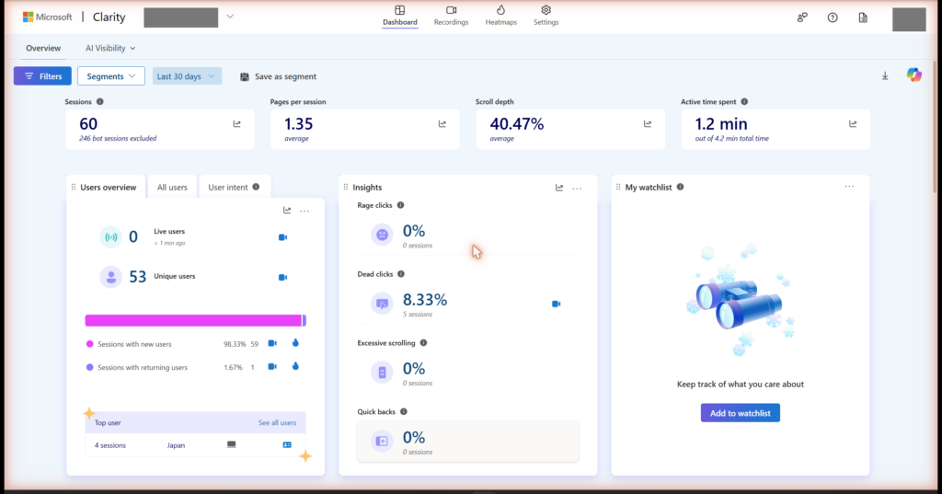Open the Recordings tab
Viewport: 942px width, 494px height.
(x=451, y=16)
